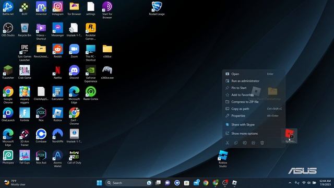Click the Copy icon in context menu
Image resolution: width=334 pixels, height=188 pixels.
(236, 143)
